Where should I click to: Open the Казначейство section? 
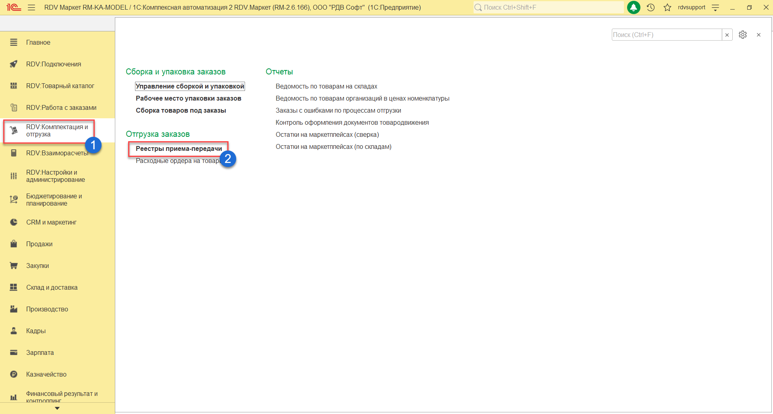pyautogui.click(x=46, y=374)
